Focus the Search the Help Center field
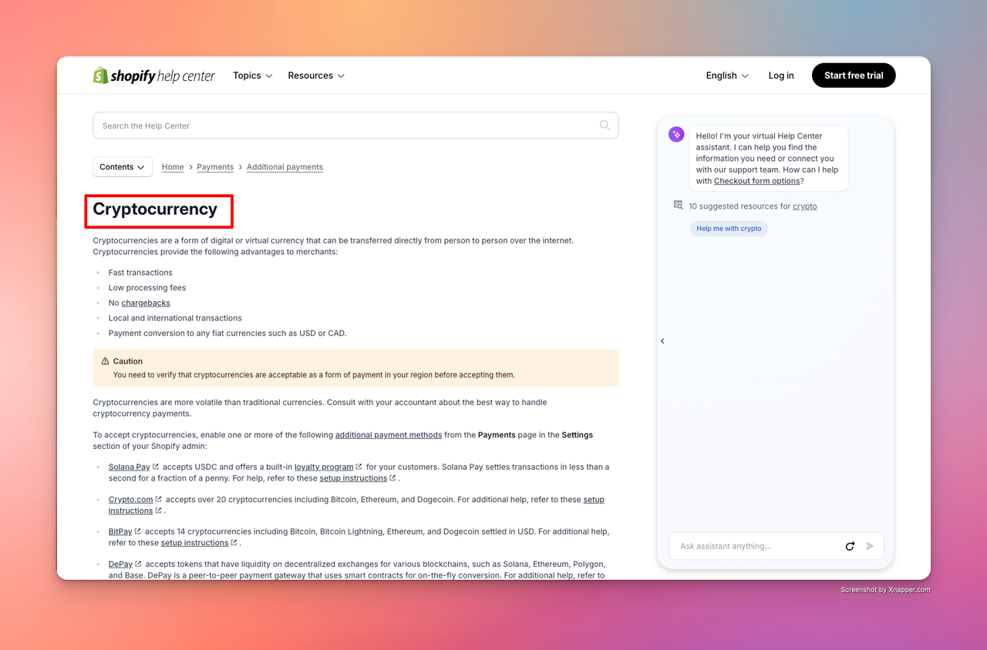 (347, 126)
